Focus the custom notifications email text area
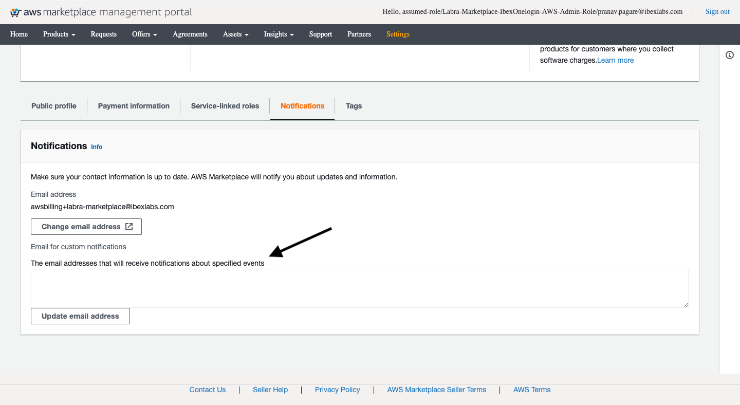 click(x=359, y=288)
